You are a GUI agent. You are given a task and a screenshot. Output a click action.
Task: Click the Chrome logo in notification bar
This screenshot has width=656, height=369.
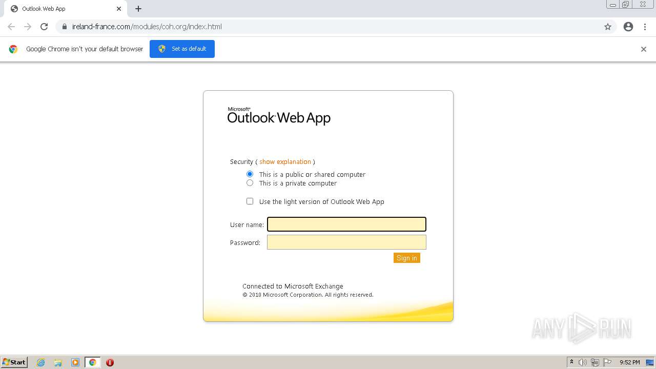(x=13, y=49)
